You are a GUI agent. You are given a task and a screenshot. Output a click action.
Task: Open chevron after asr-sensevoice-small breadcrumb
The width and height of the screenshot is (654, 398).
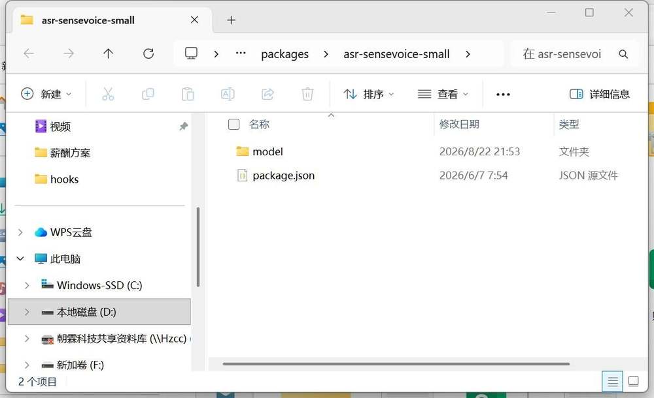(468, 54)
